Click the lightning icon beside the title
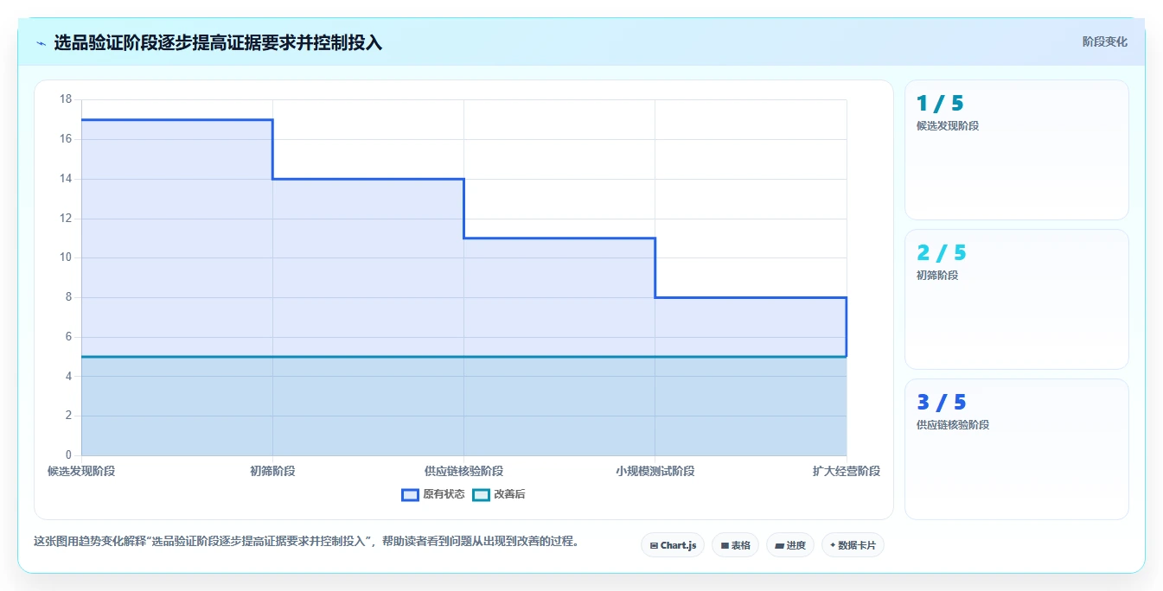1163x591 pixels. [x=41, y=42]
